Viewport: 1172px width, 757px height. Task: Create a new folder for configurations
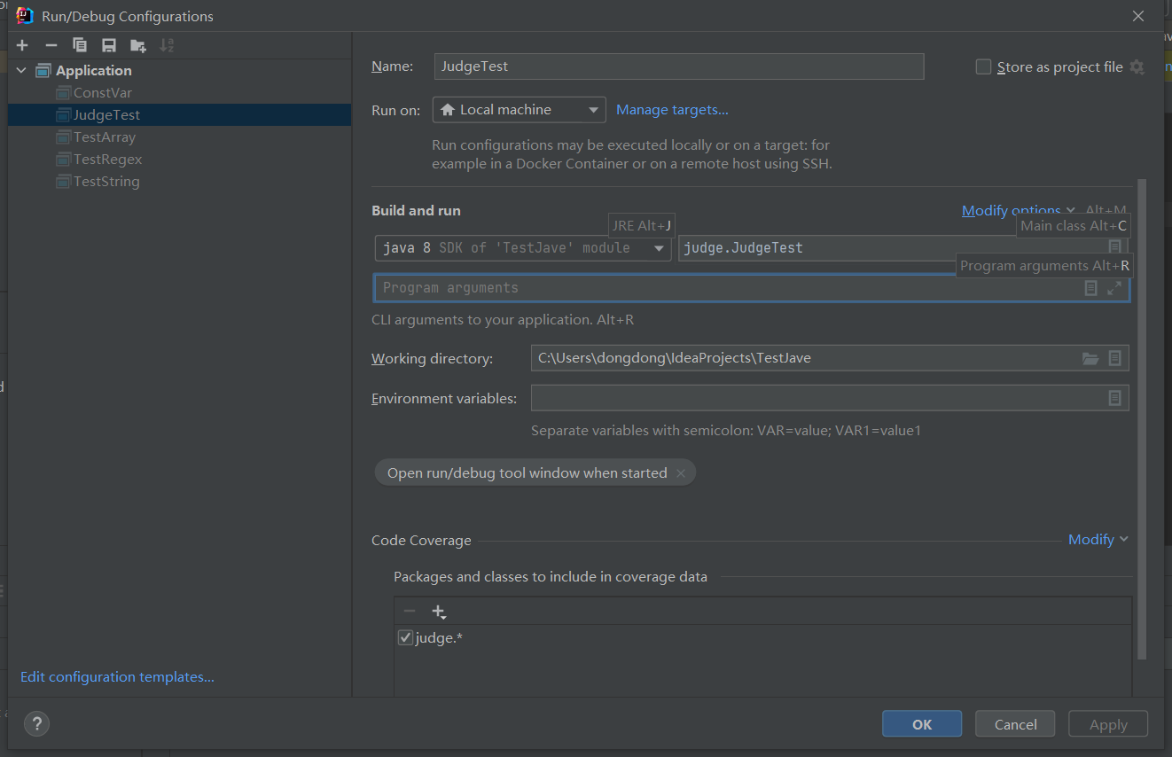[x=137, y=45]
